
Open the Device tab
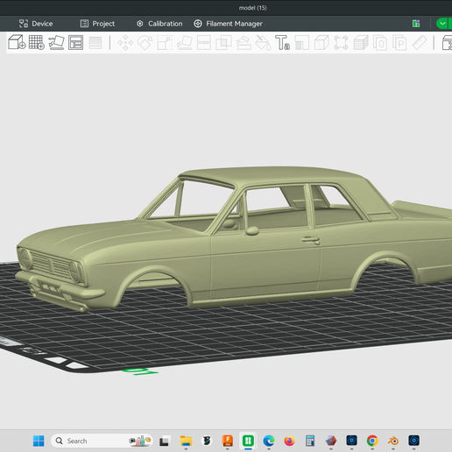pos(36,24)
